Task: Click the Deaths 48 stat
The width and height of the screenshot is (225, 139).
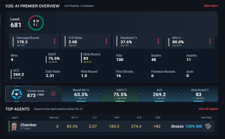Action: 156,58
